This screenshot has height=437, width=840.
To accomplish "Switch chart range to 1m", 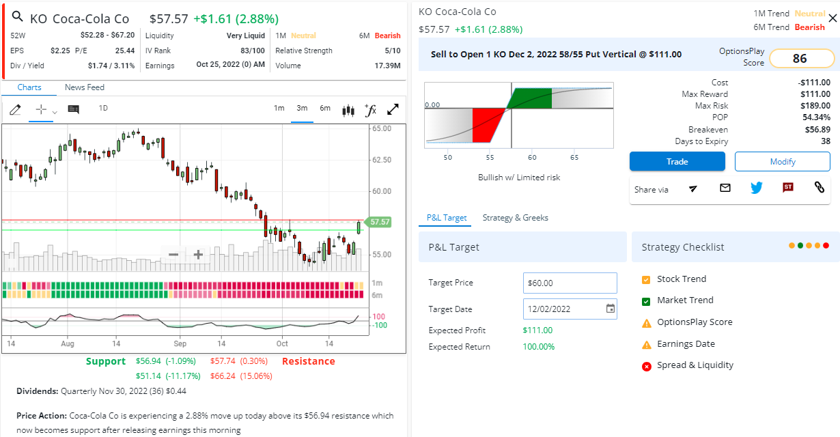I will pos(279,108).
